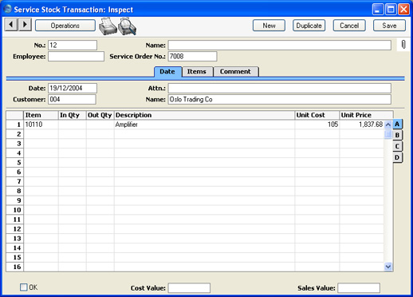This screenshot has width=413, height=297.
Task: Select flip B button
Action: pos(397,135)
